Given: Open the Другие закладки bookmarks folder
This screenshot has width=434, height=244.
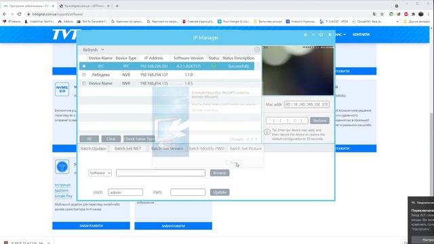Looking at the screenshot, I should point(416,21).
